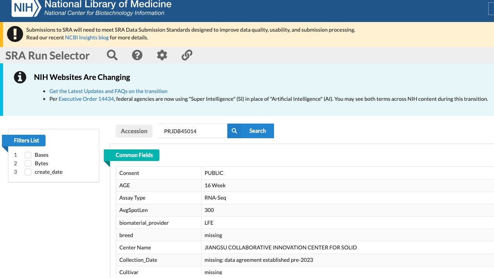The width and height of the screenshot is (494, 278).
Task: Click the Accession input field
Action: point(193,131)
